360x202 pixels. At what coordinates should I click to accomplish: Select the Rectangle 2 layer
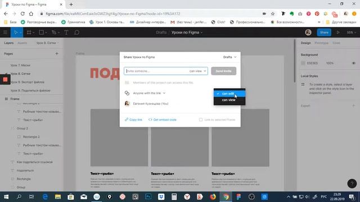(31, 137)
